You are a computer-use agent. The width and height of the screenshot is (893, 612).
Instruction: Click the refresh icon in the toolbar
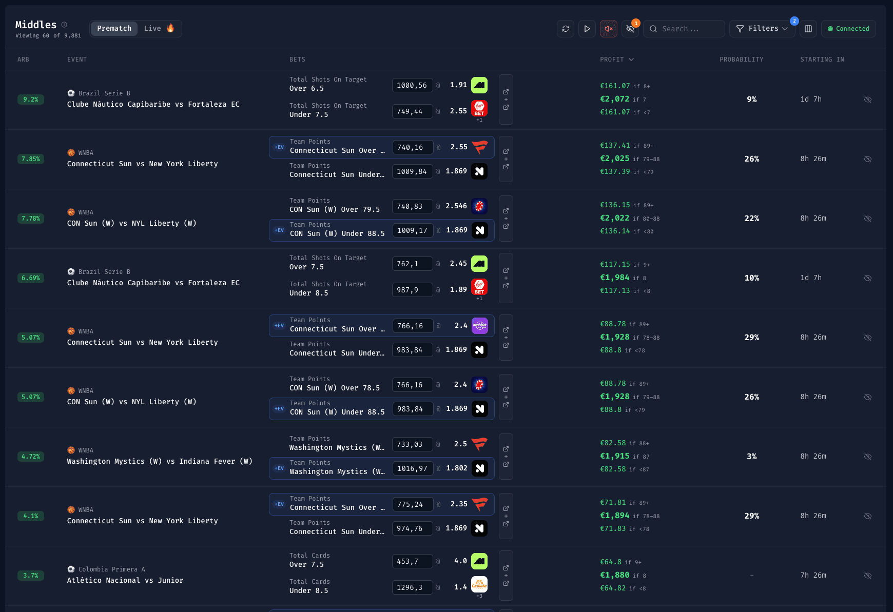(x=566, y=29)
